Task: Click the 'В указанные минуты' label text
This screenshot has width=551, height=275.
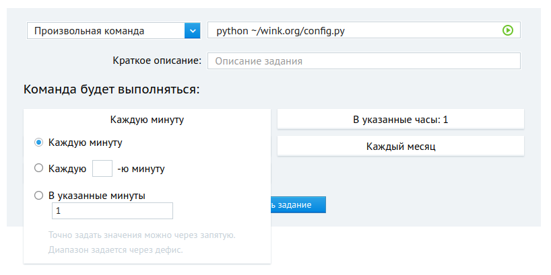Action: (97, 196)
